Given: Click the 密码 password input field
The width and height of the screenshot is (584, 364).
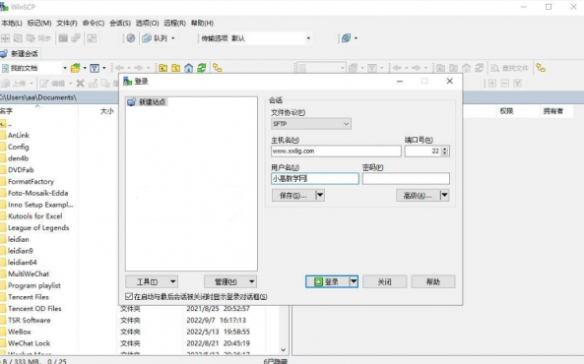Looking at the screenshot, I should [406, 178].
